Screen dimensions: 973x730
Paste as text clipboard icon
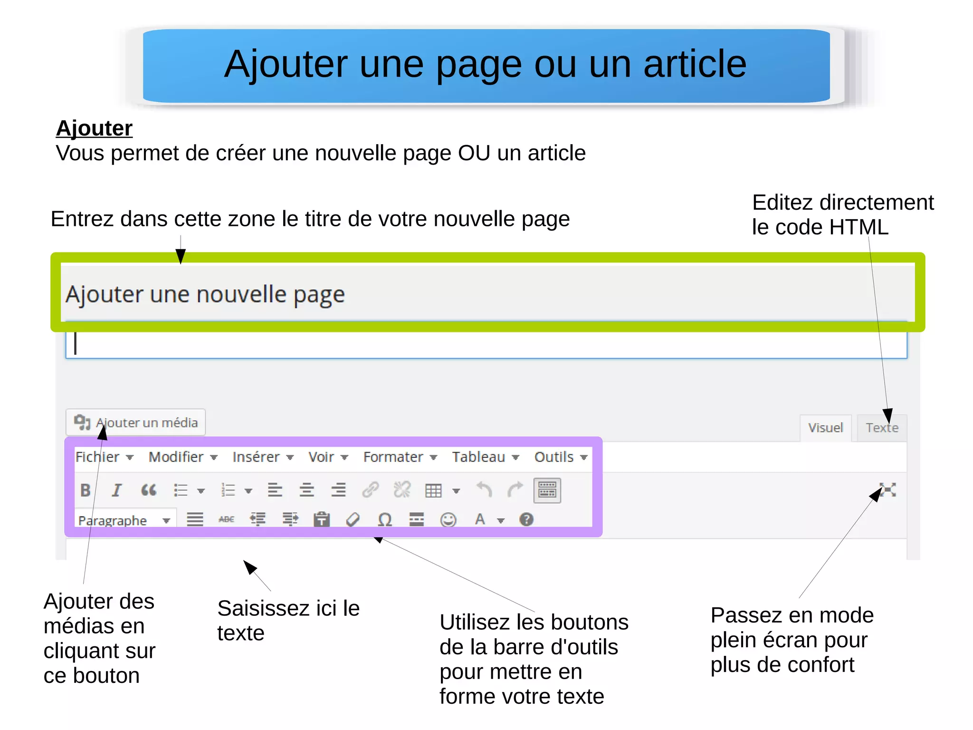pos(322,519)
